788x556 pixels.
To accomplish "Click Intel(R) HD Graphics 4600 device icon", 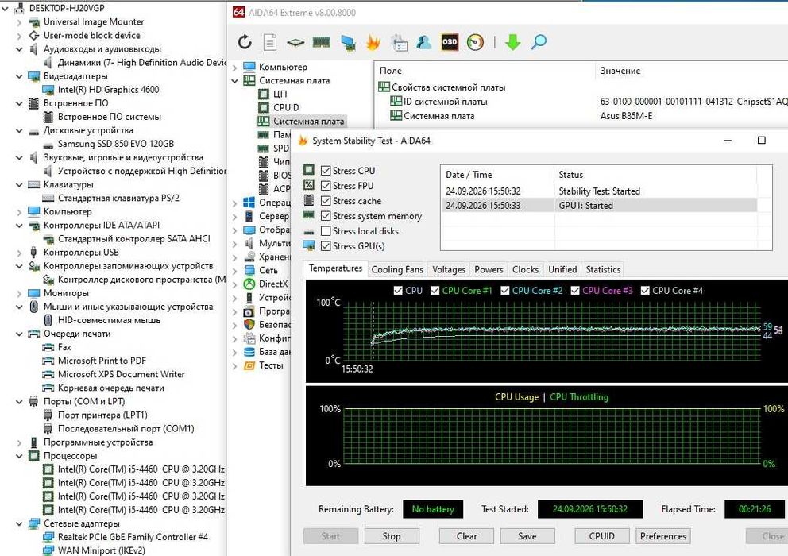I will [x=48, y=90].
